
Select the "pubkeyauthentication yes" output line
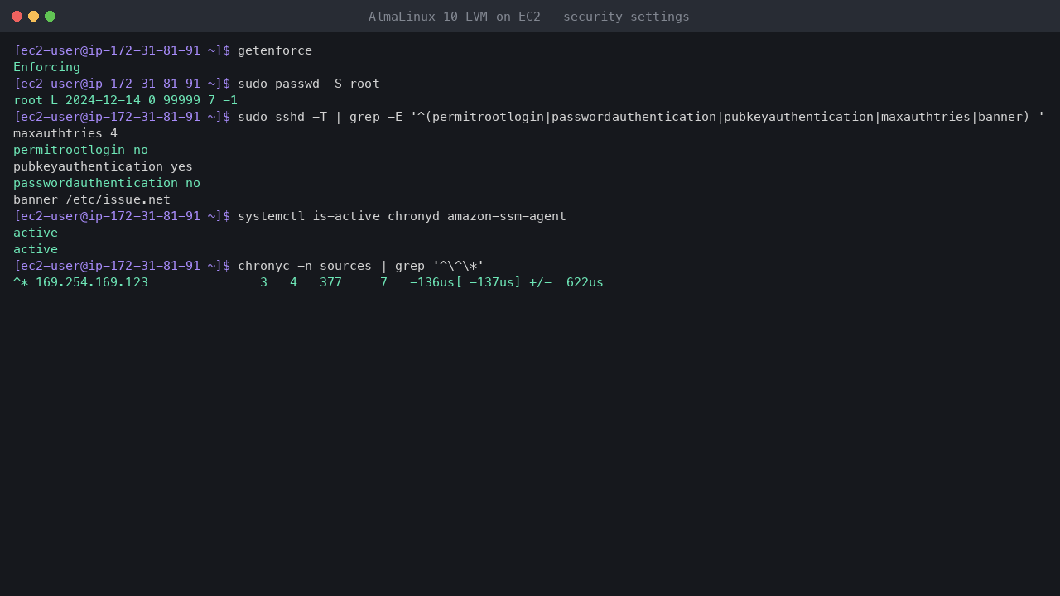coord(103,166)
